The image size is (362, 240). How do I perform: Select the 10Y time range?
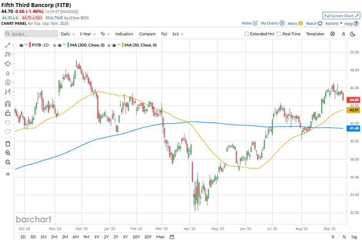[x=136, y=237]
